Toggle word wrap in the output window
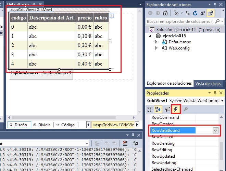Image resolution: width=226 pixels, height=171 pixels. tap(135, 143)
